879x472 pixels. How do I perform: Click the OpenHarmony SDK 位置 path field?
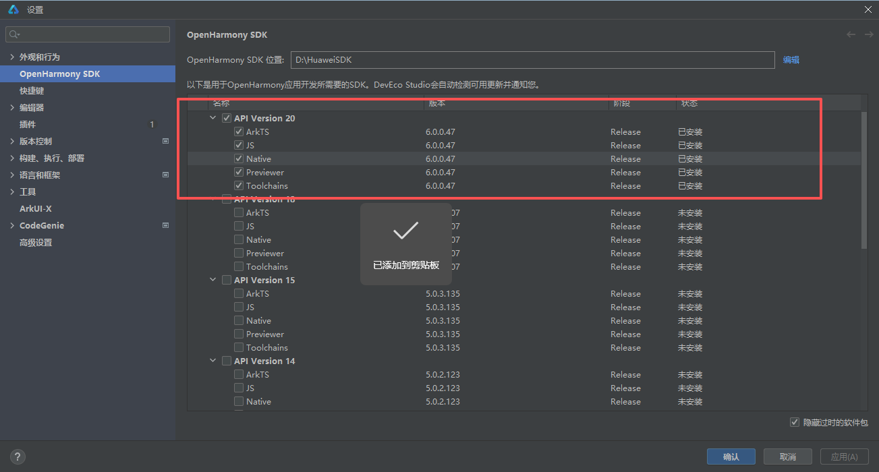click(x=532, y=60)
